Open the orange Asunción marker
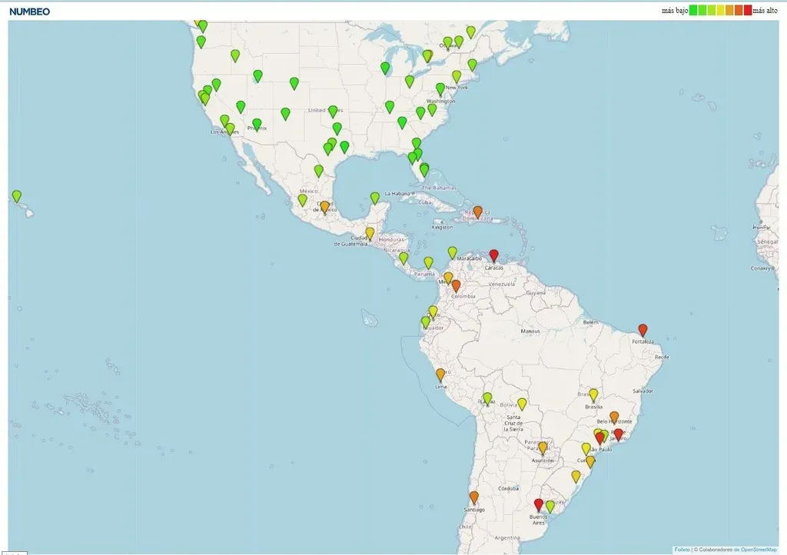787x555 pixels. (543, 447)
